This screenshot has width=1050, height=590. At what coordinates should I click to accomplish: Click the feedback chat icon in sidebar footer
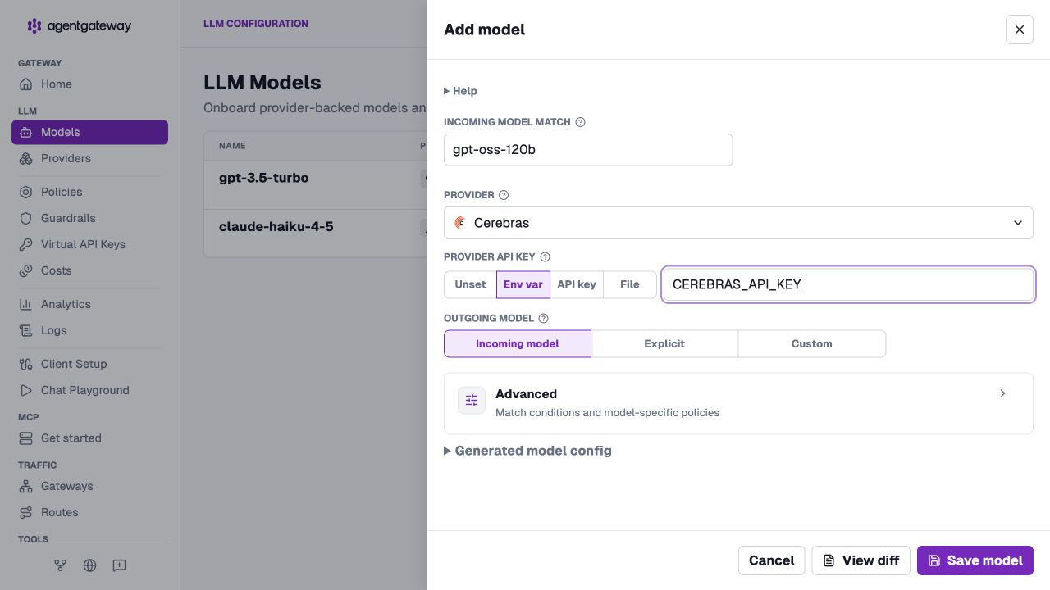click(119, 565)
